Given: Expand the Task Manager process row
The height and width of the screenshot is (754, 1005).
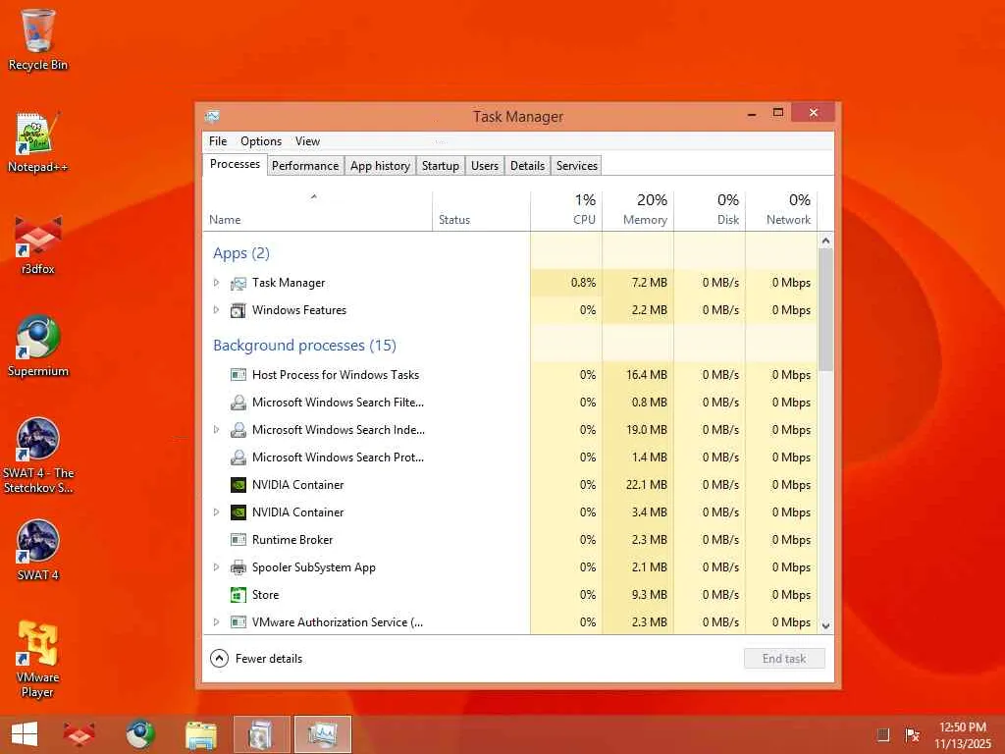Looking at the screenshot, I should pyautogui.click(x=216, y=283).
